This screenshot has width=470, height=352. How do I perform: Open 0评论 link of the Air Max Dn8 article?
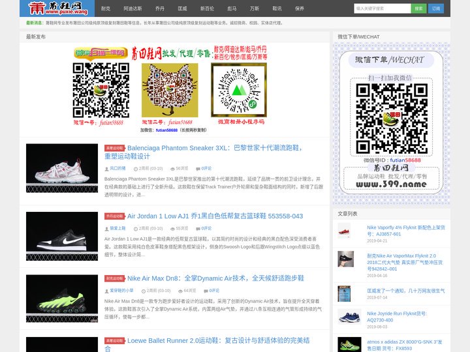214,291
